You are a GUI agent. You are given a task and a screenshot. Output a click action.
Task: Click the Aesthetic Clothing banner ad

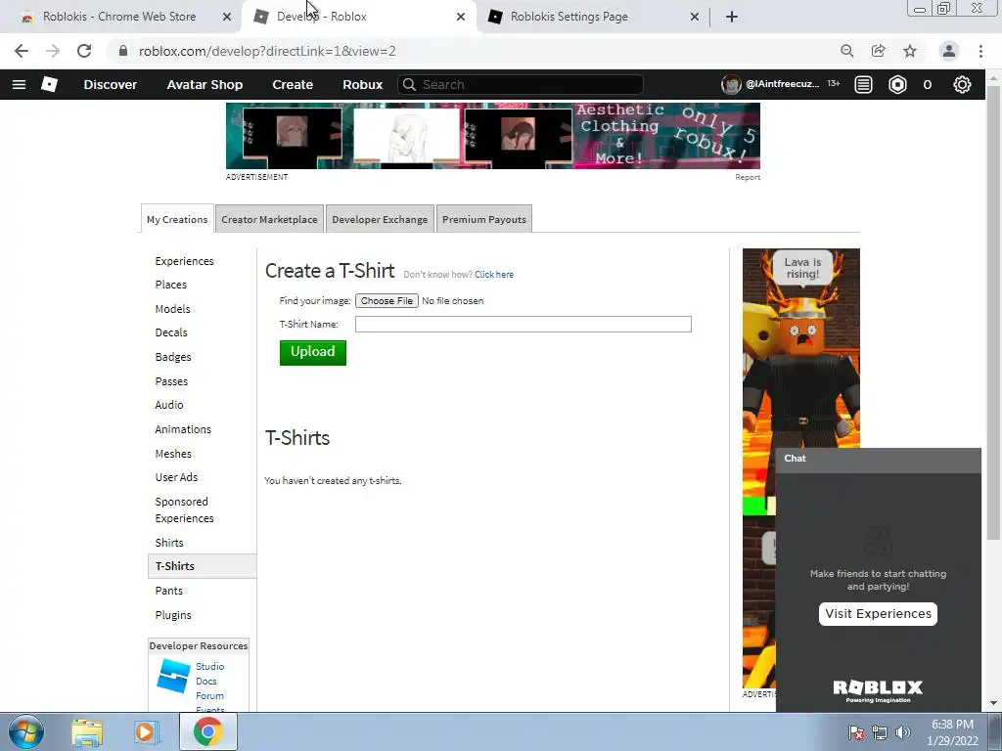pos(493,136)
